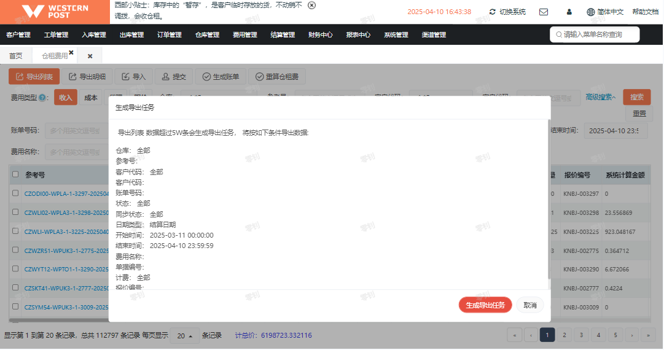Open 入库管理 menu
The height and width of the screenshot is (350, 664).
pyautogui.click(x=94, y=35)
